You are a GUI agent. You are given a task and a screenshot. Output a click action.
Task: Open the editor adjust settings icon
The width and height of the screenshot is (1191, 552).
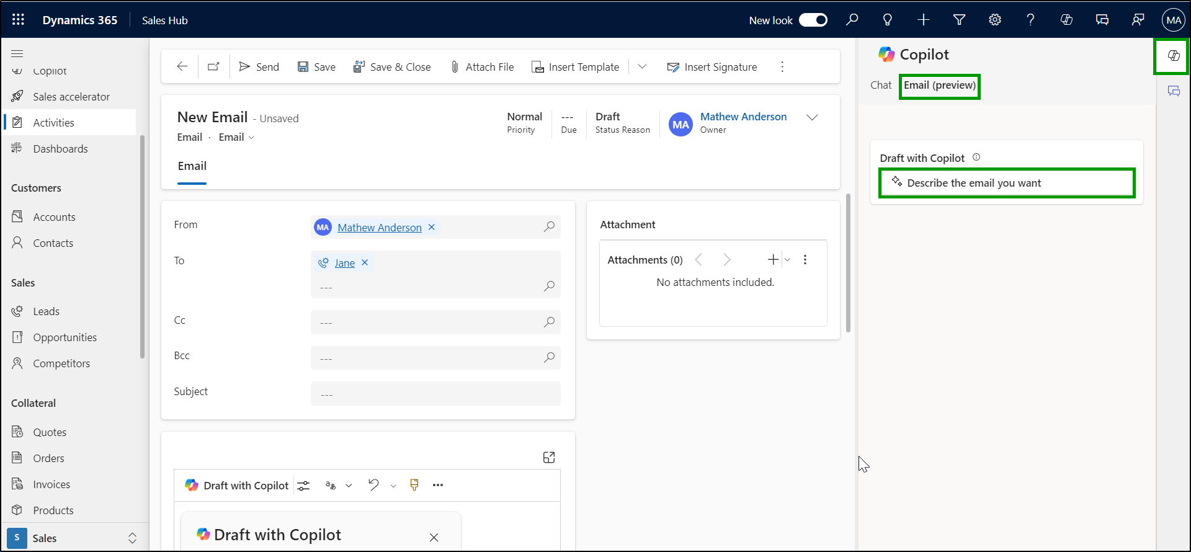pos(303,486)
